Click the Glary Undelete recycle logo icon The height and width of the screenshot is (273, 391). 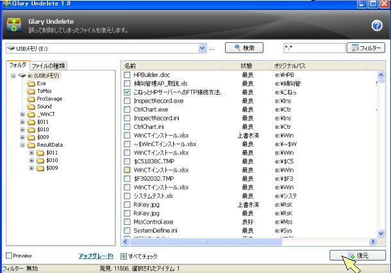point(13,25)
